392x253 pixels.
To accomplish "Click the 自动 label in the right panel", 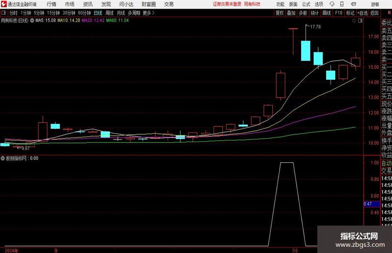I will click(x=387, y=163).
